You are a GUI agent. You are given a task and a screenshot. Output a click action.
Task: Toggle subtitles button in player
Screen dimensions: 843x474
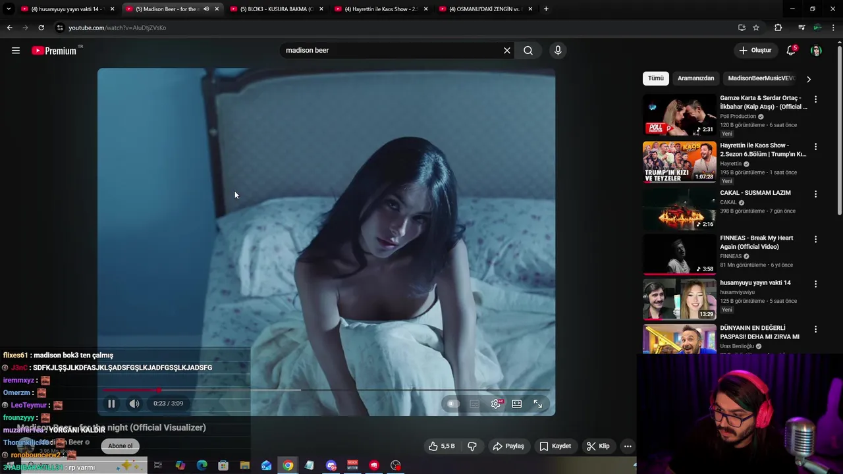(474, 404)
